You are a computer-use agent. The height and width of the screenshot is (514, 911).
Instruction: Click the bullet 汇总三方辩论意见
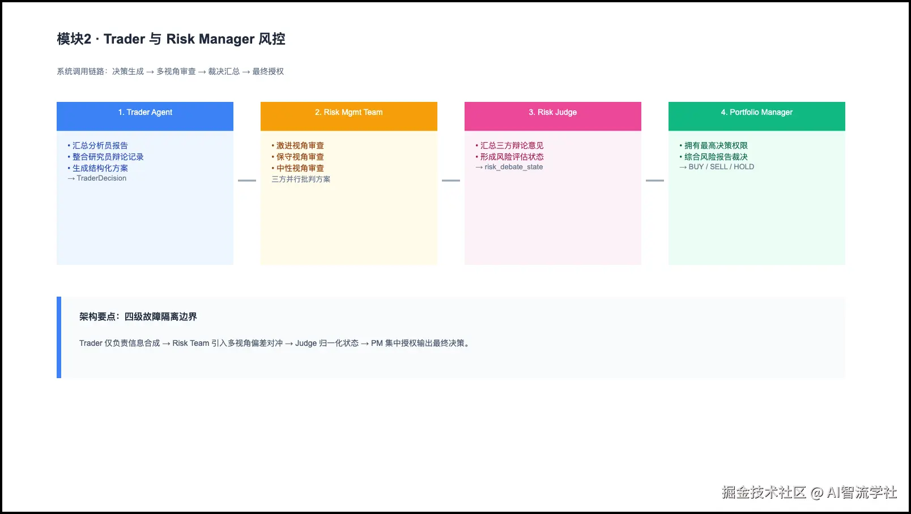click(510, 145)
